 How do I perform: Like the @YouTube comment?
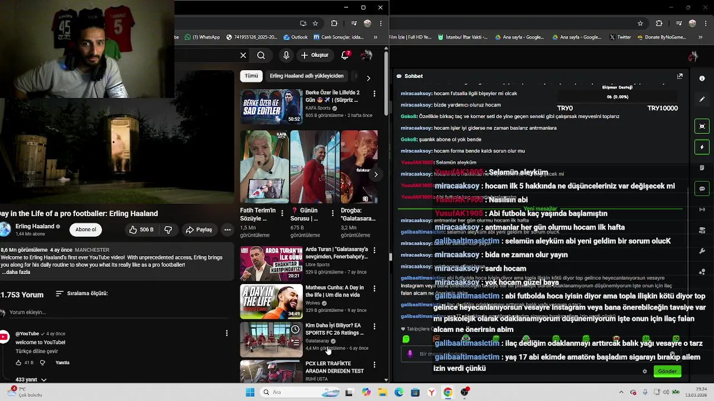[x=18, y=363]
